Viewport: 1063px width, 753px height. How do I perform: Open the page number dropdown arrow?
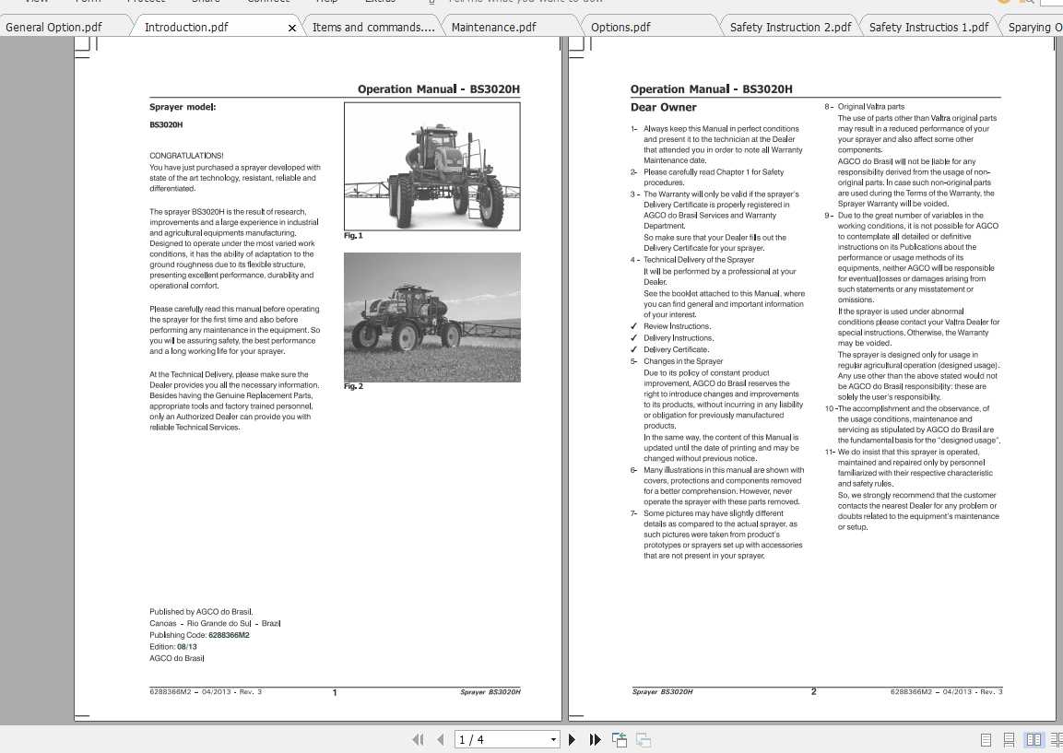click(x=553, y=739)
